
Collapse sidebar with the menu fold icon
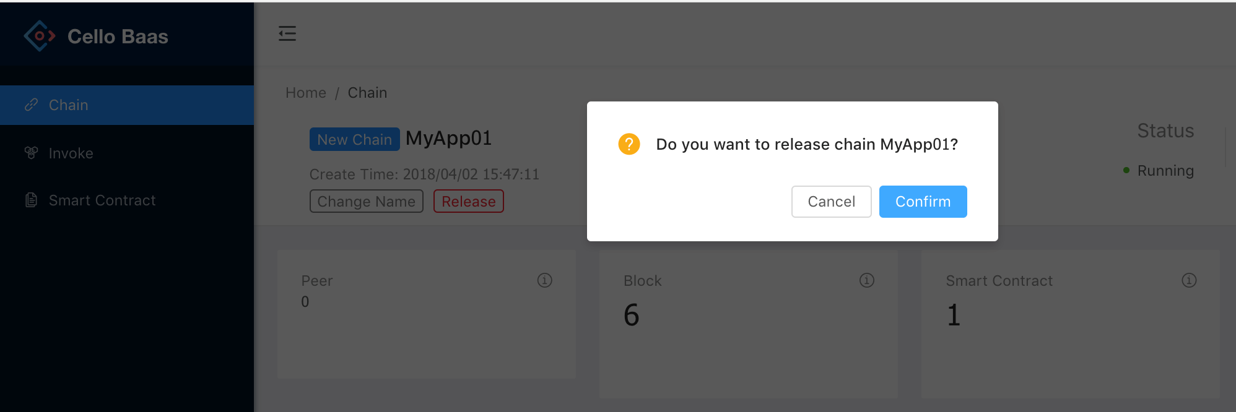tap(287, 33)
